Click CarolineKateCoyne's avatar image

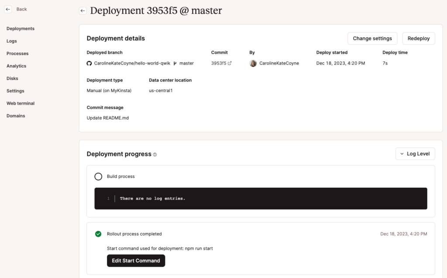253,63
